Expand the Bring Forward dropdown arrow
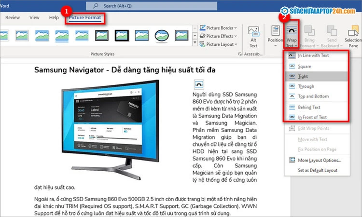The width and height of the screenshot is (362, 217). coord(317,46)
